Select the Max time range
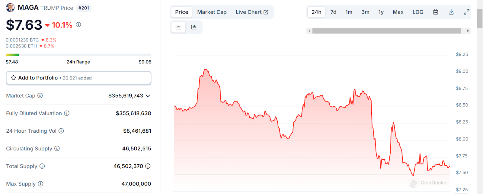 (398, 12)
